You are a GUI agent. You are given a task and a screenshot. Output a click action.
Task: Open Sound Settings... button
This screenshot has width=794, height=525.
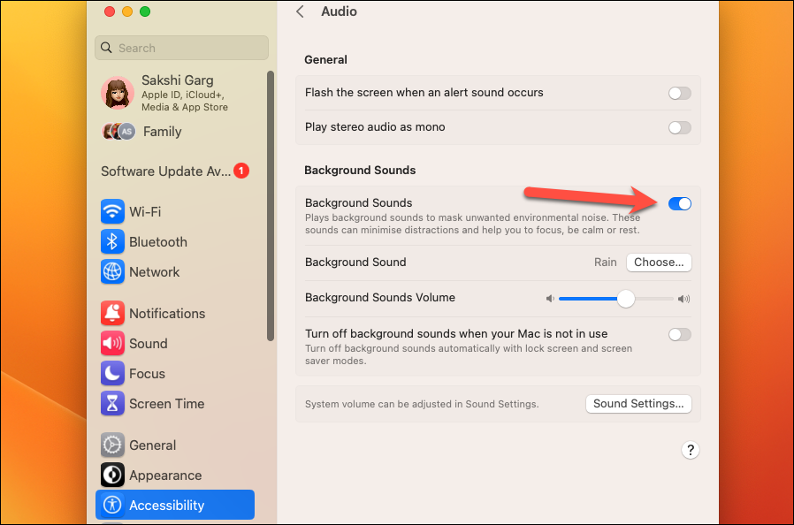638,404
